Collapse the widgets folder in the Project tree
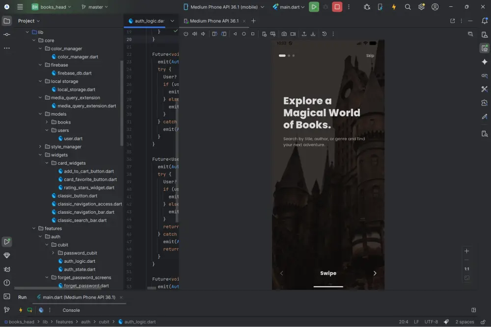This screenshot has height=327, width=491. pos(40,154)
